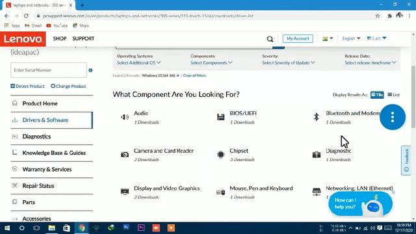This screenshot has height=234, width=416.
Task: Click the Diagnostic toolbox icon
Action: 317,155
